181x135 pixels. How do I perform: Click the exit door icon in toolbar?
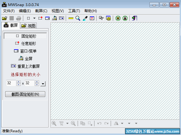(x=135, y=18)
